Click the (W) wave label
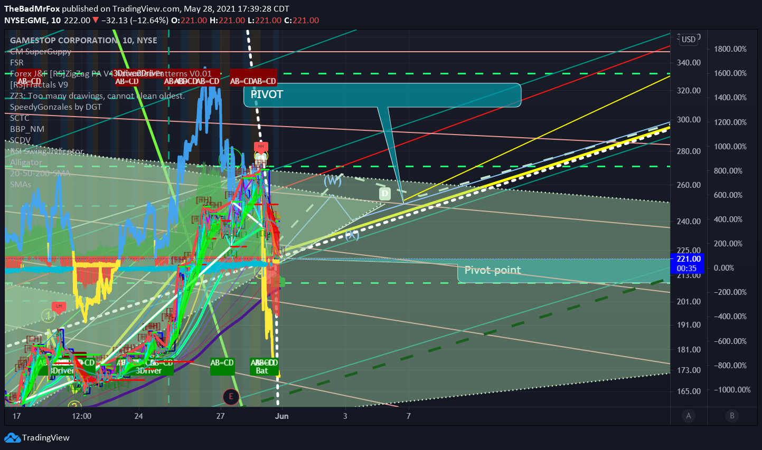Viewport: 762px width, 450px height. click(333, 180)
